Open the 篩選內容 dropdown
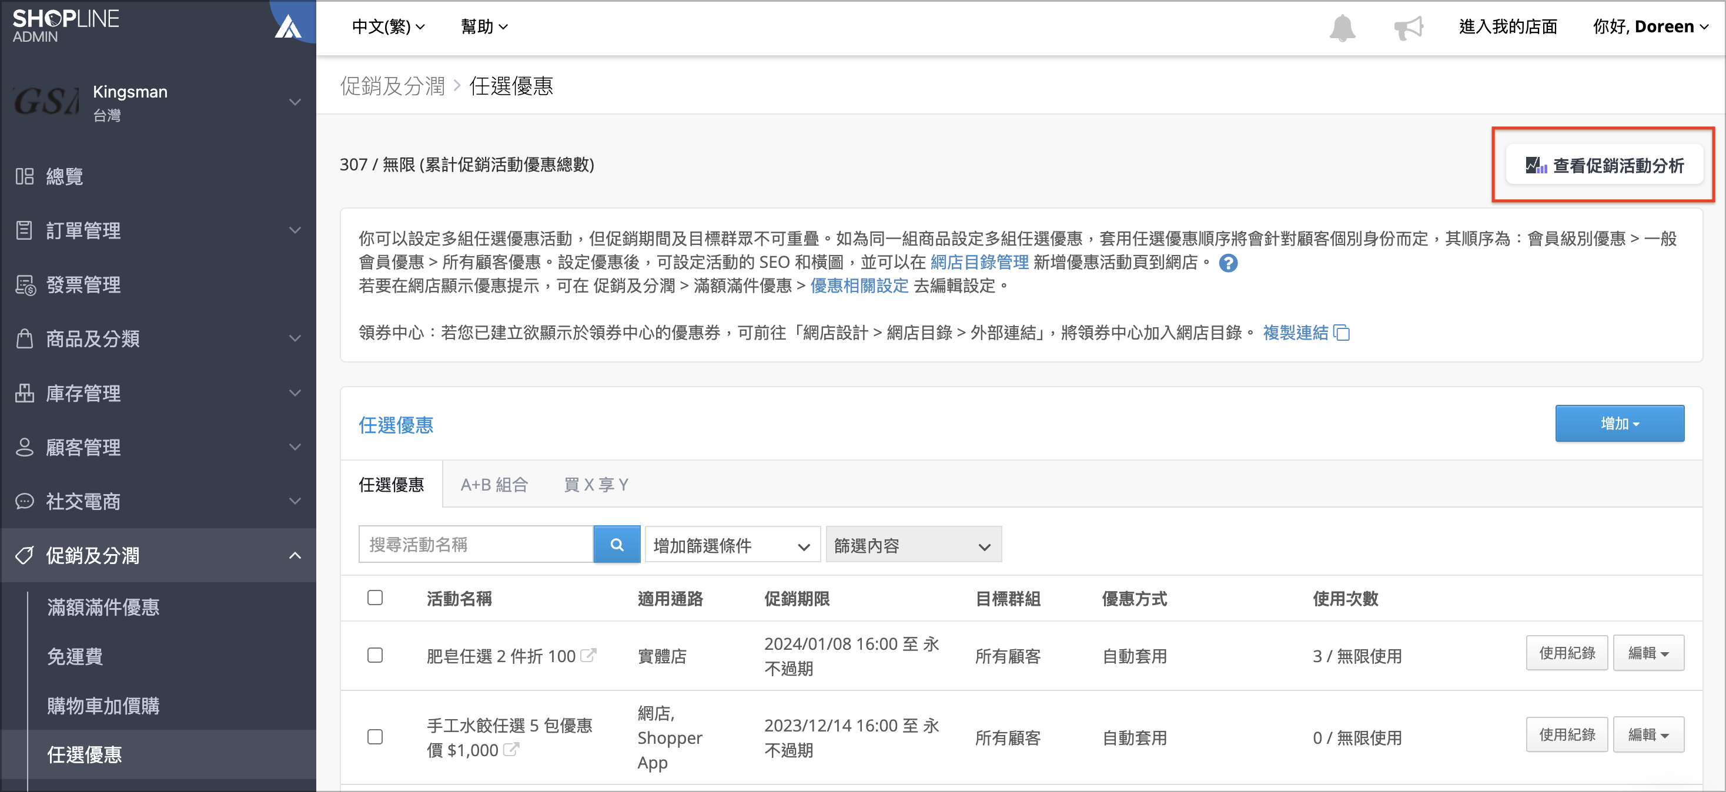The image size is (1726, 792). 913,545
